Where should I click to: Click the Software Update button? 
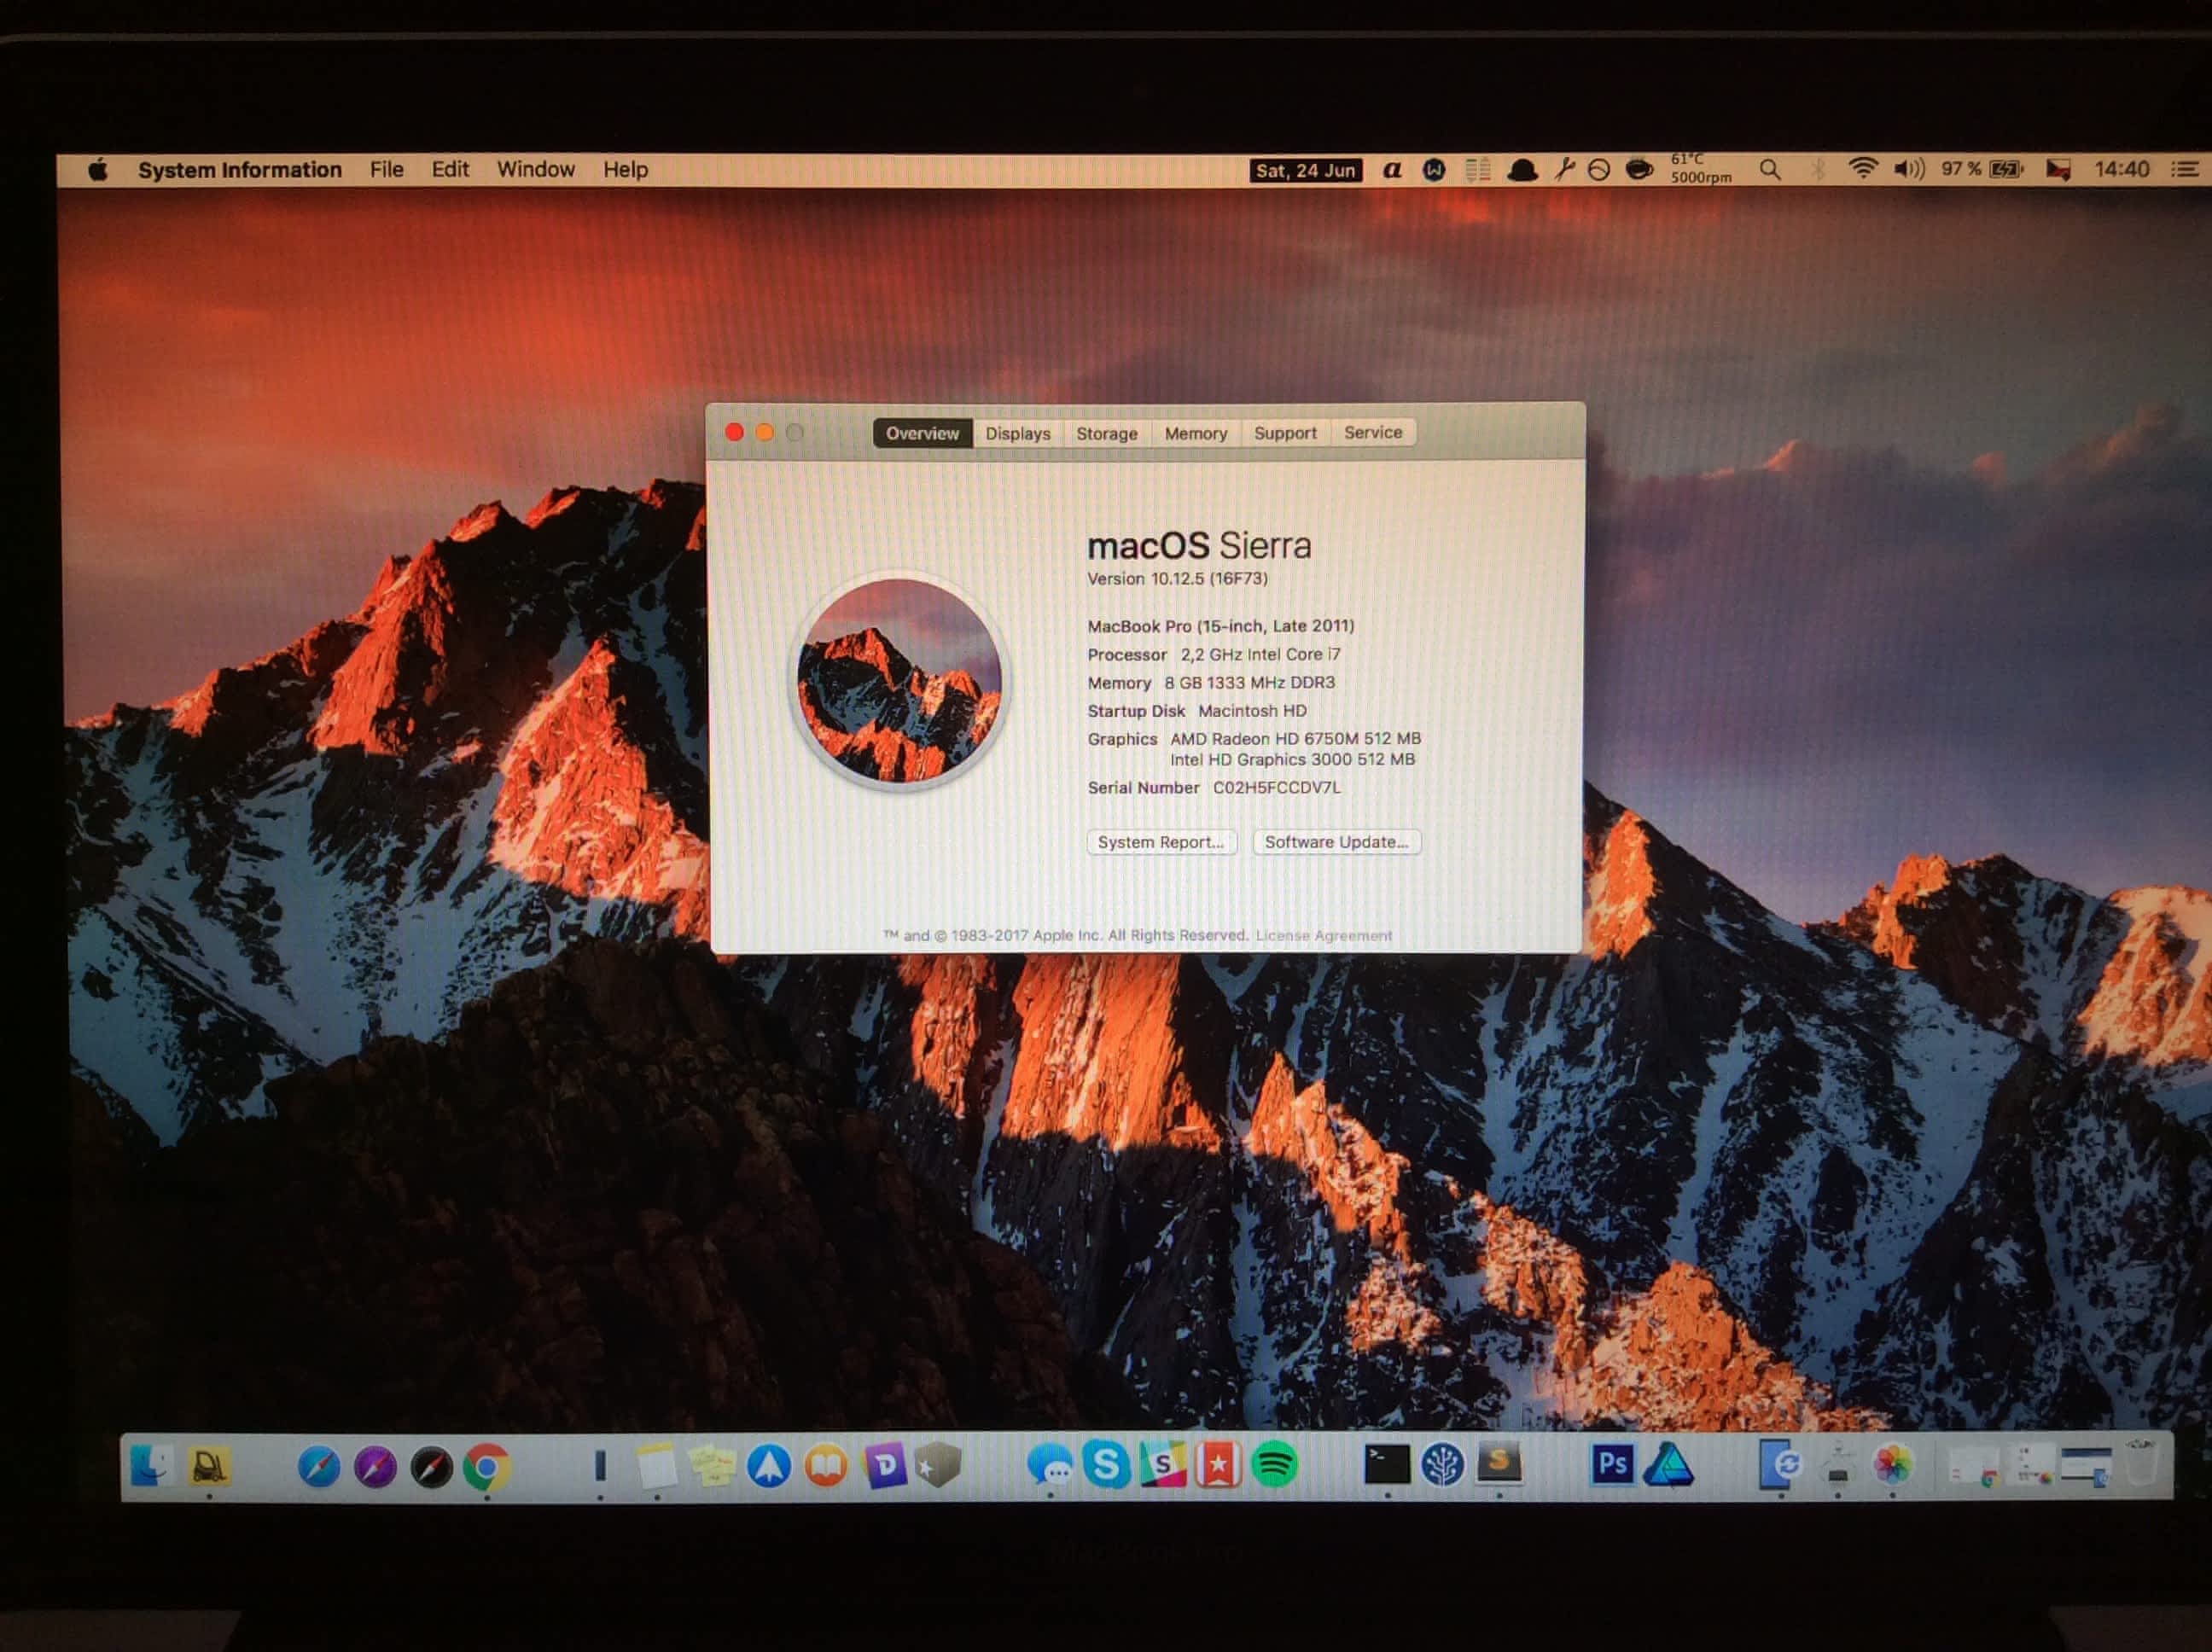point(1336,842)
